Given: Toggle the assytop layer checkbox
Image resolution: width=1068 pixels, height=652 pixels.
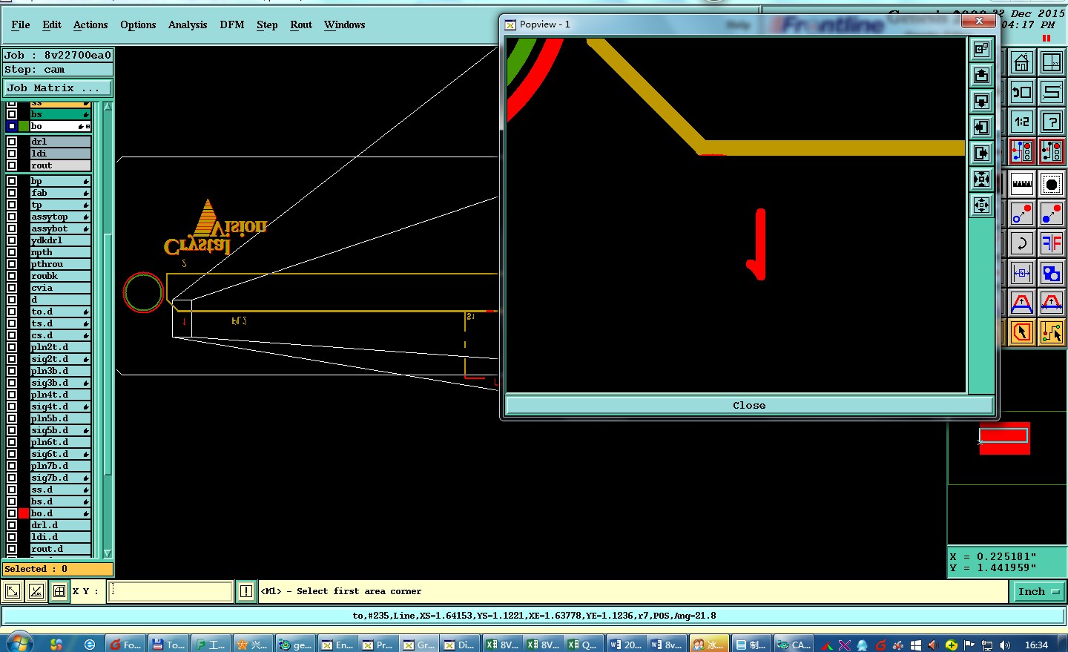Looking at the screenshot, I should click(12, 217).
